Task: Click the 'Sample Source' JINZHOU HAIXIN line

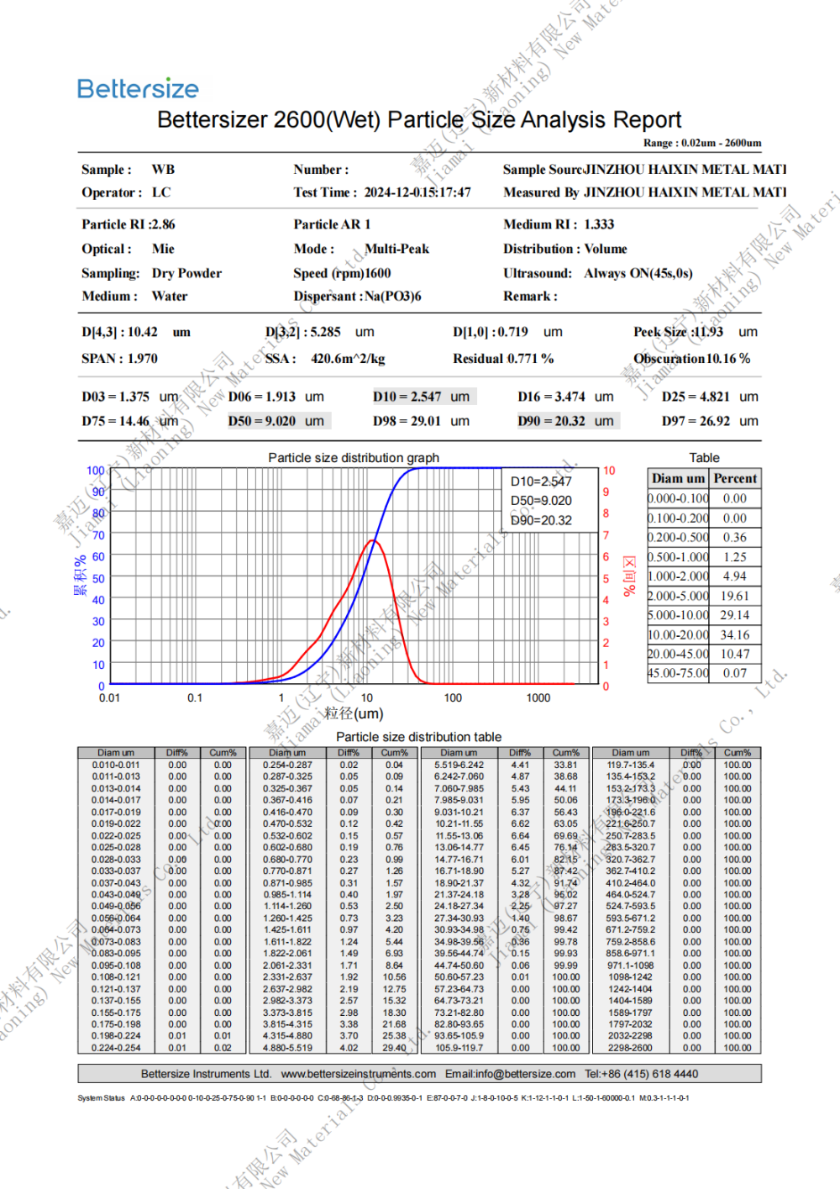Action: pyautogui.click(x=644, y=169)
